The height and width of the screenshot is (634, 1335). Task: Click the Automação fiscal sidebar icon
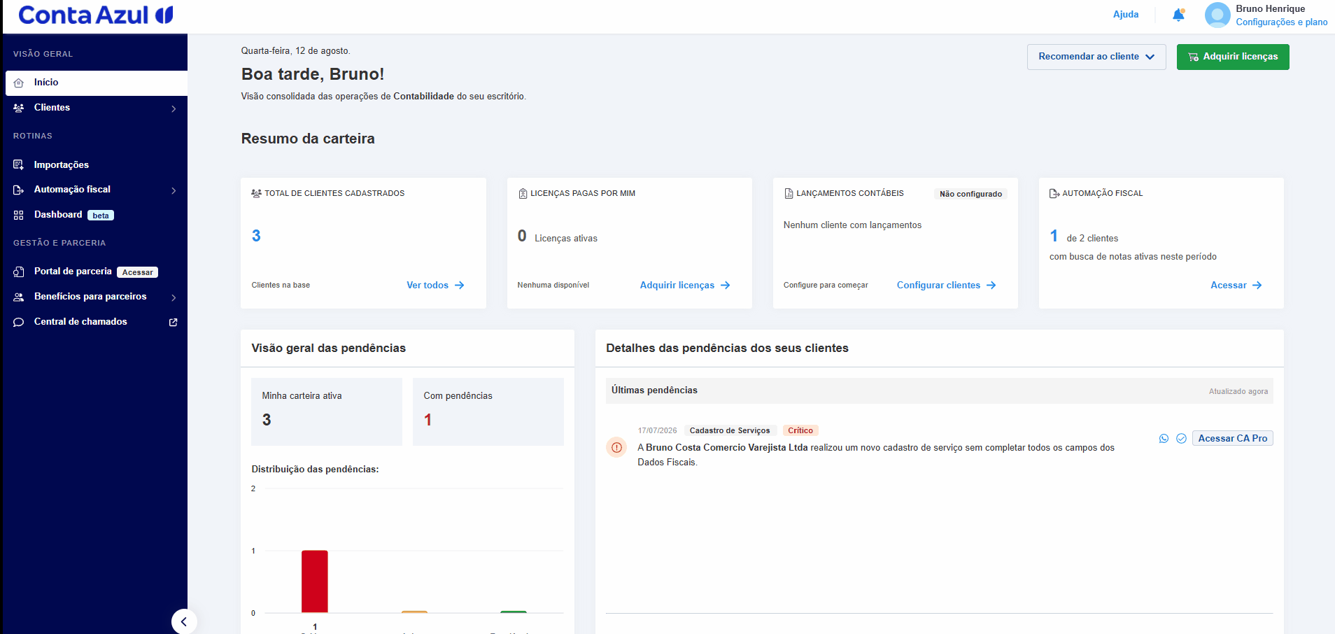coord(19,190)
